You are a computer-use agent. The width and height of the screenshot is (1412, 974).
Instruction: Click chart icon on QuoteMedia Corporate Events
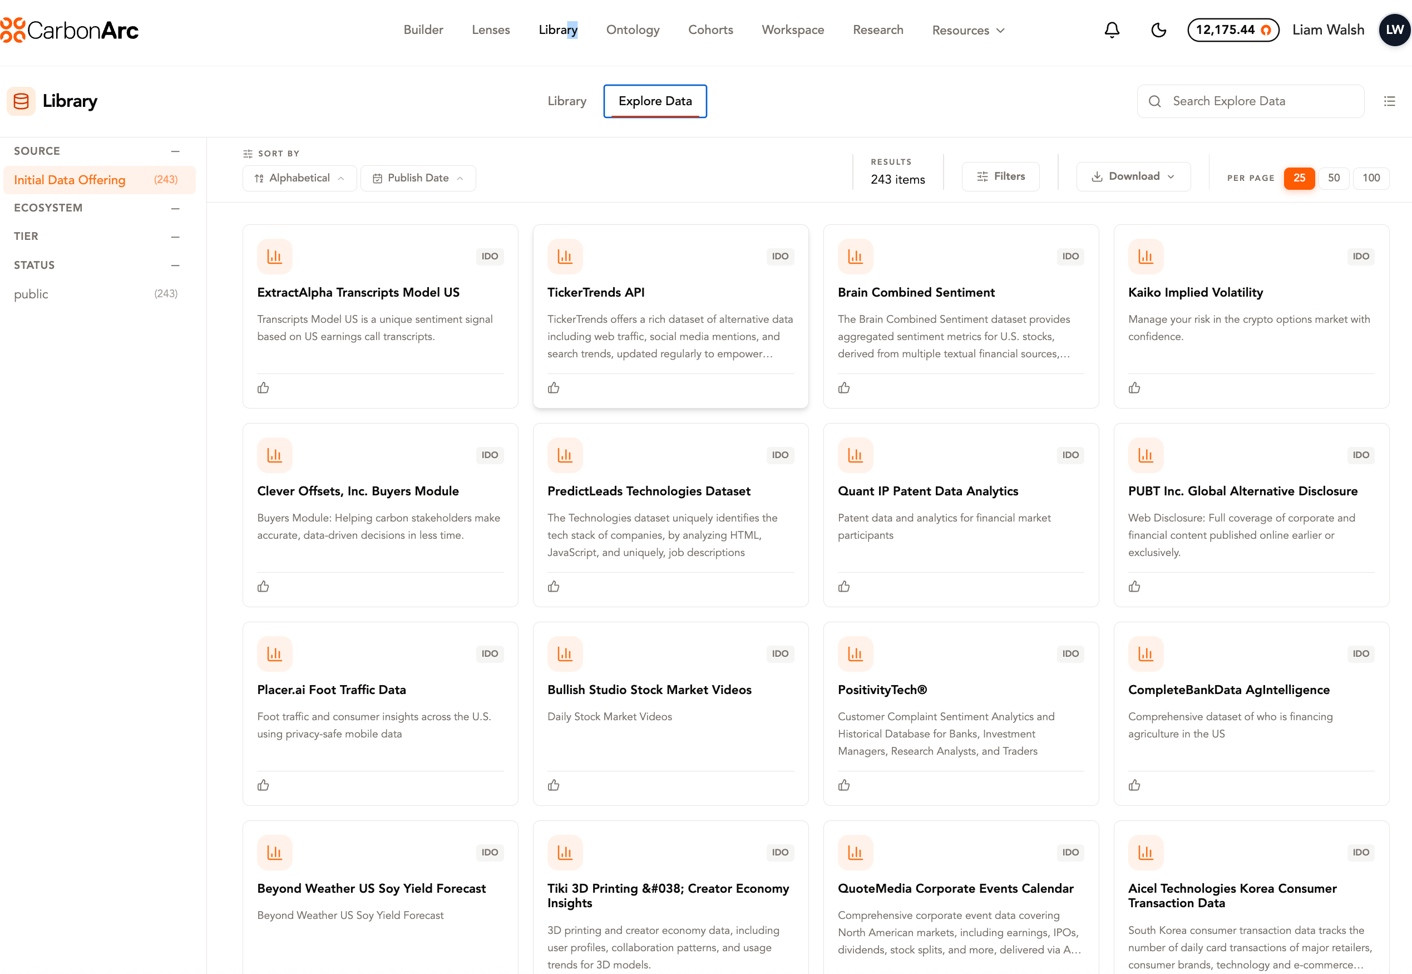855,853
